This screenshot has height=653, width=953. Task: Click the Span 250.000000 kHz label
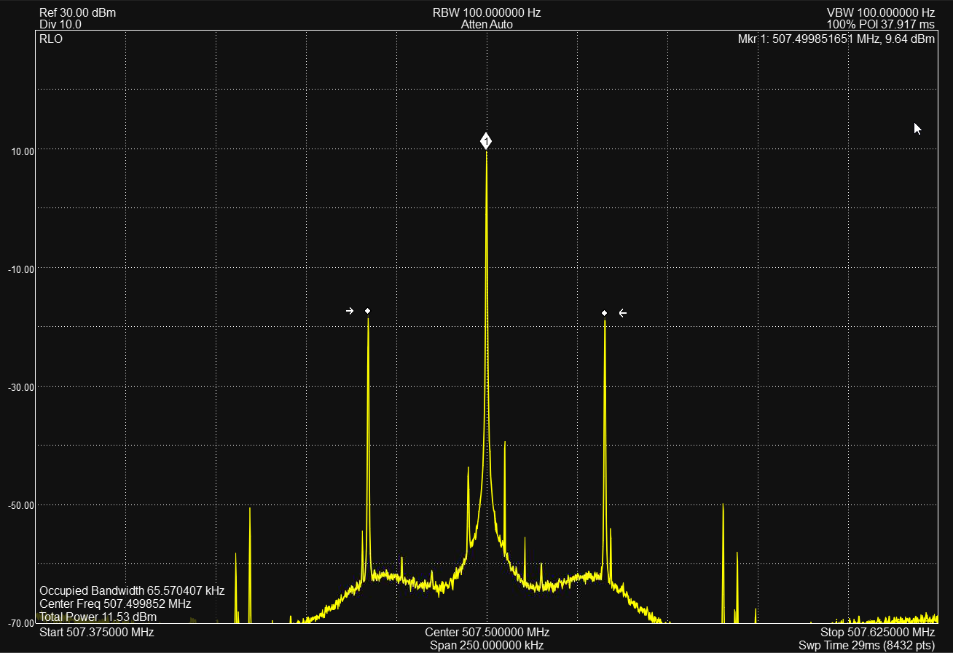(487, 645)
